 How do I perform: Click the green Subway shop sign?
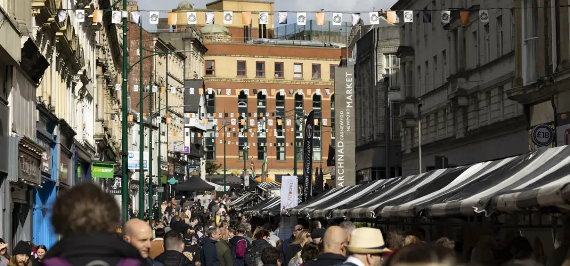[102, 170]
